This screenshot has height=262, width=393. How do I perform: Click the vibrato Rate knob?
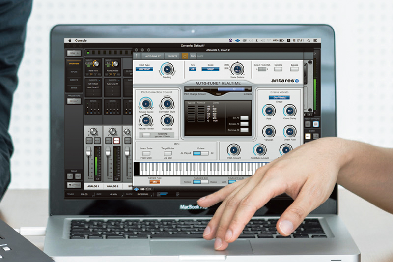(269, 111)
